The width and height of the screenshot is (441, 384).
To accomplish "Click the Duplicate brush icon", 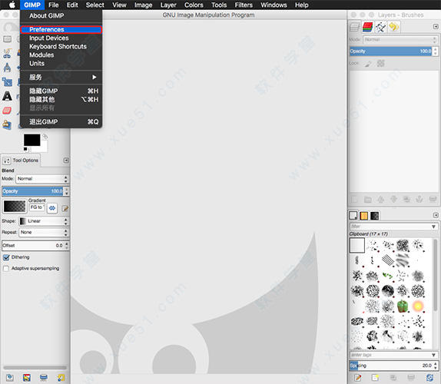I will coord(393,378).
